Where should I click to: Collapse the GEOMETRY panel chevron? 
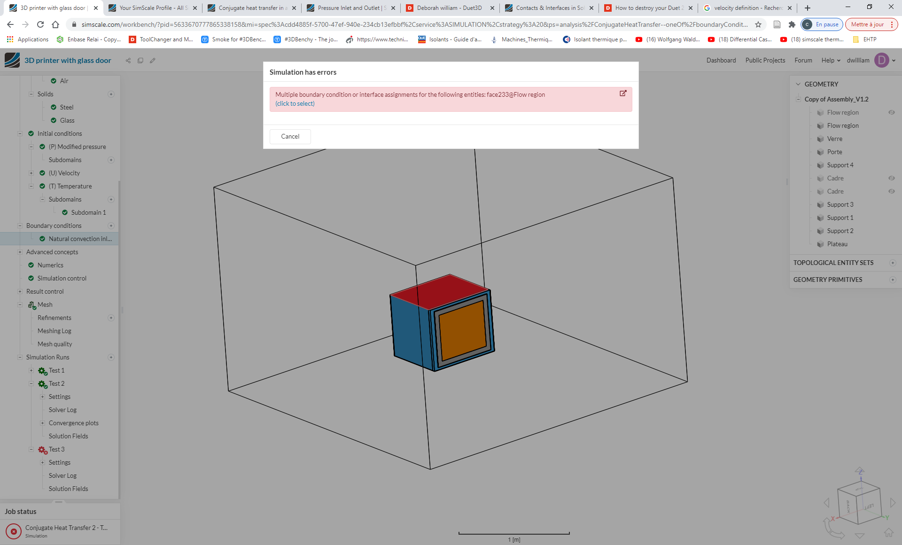[x=798, y=85]
